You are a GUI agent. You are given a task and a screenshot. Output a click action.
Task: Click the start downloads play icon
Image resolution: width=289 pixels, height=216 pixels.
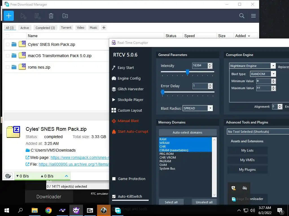[x=23, y=16]
